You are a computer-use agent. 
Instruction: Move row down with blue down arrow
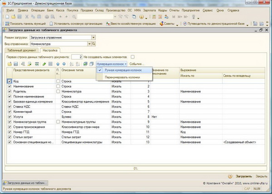tap(64, 64)
